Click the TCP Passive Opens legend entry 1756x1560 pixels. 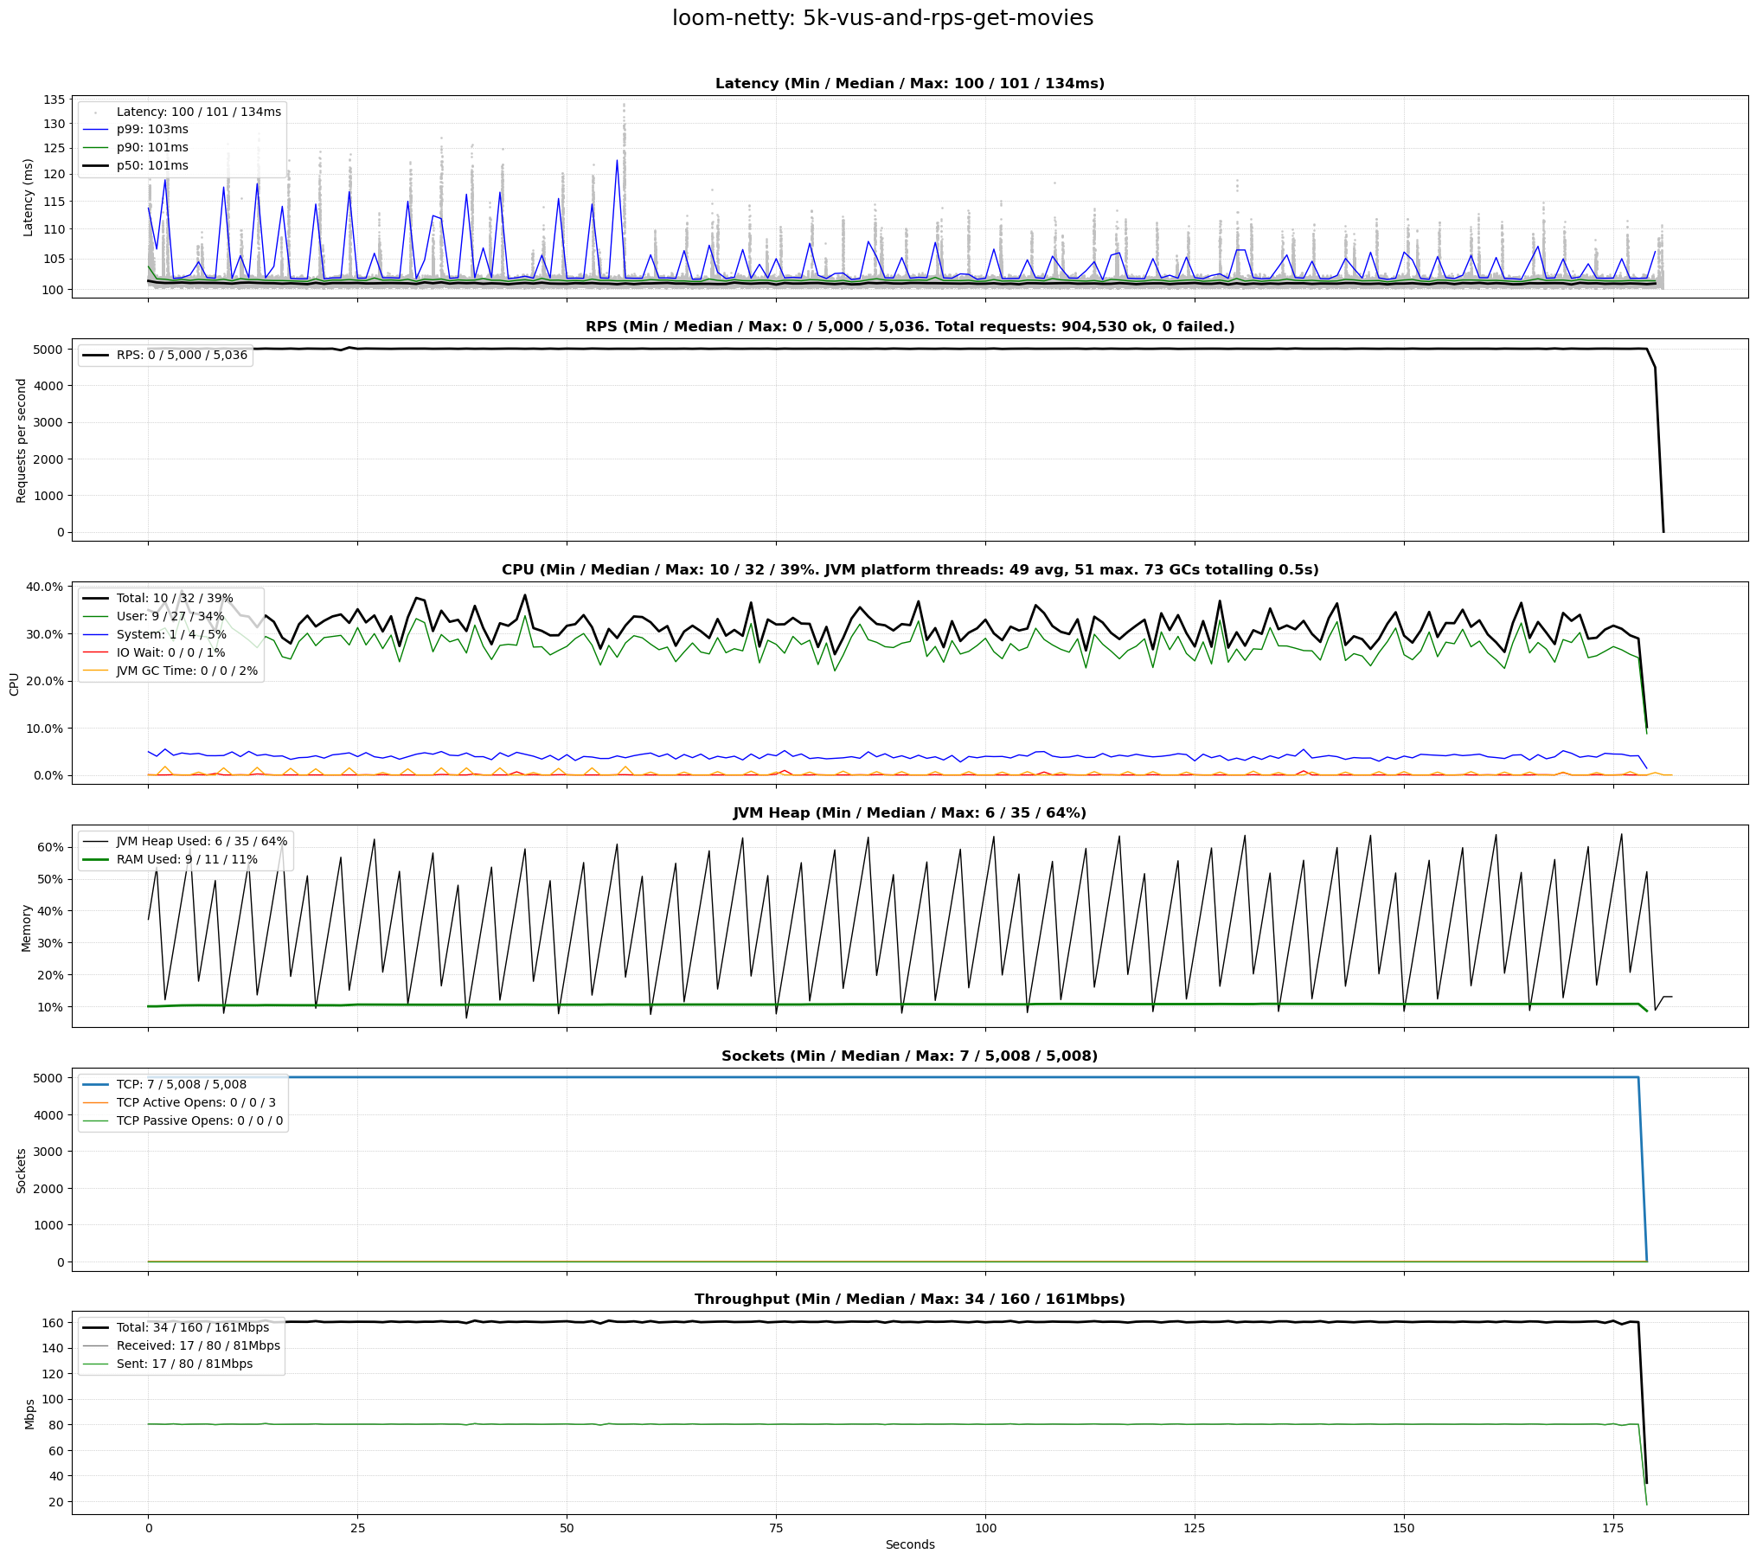tap(199, 1120)
